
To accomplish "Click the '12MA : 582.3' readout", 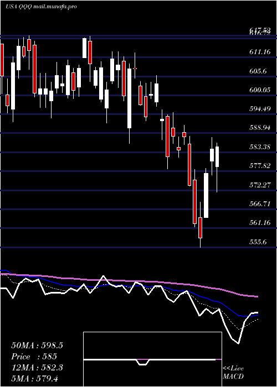I will [x=37, y=368].
